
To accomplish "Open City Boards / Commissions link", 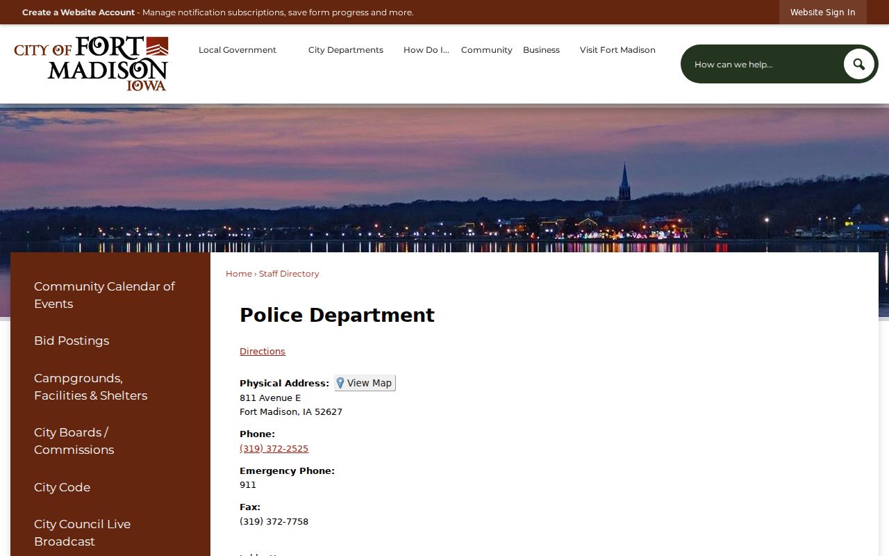I will [74, 441].
